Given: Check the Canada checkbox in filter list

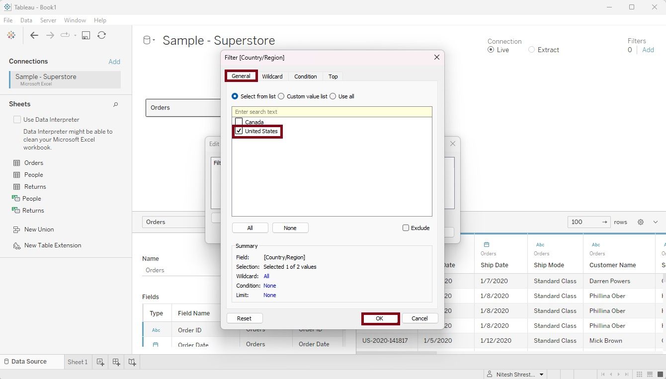Looking at the screenshot, I should tap(239, 122).
